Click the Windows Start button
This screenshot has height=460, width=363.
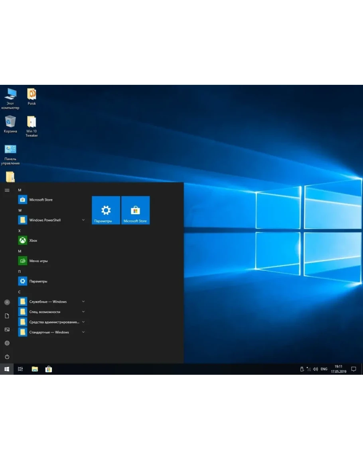tap(7, 369)
